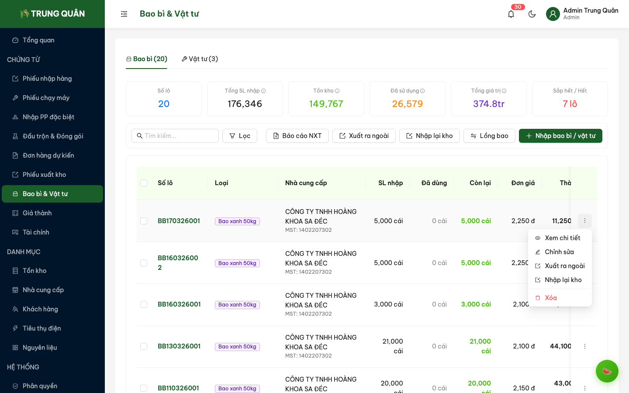Focus the Tìm kiếm search field
Screen dimensions: 629x393
click(x=175, y=136)
